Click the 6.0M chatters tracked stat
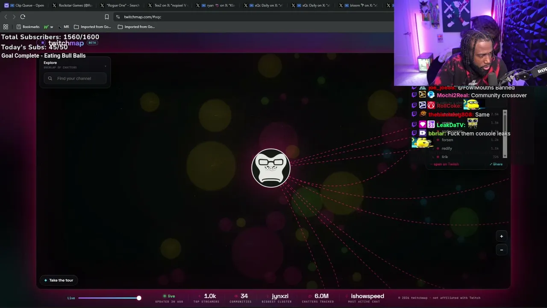Viewport: 547px width, 308px height. pos(318,298)
